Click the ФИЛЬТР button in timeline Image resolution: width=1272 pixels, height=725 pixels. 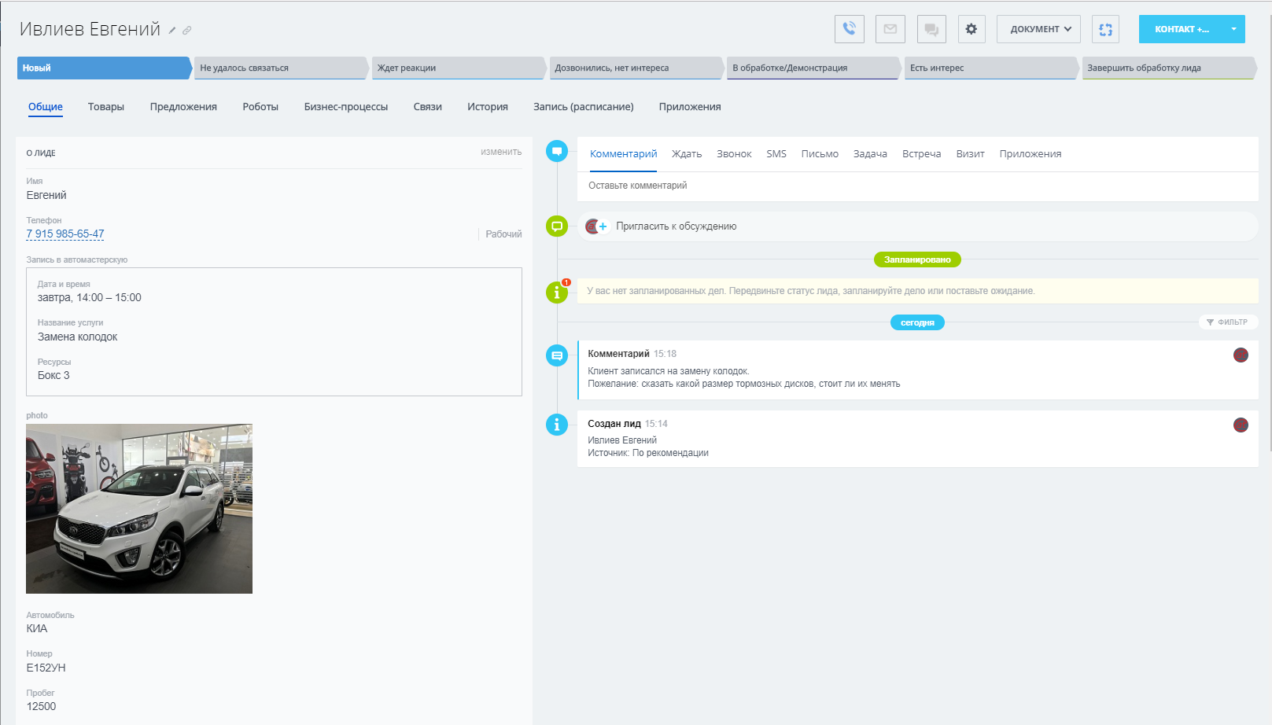1227,322
